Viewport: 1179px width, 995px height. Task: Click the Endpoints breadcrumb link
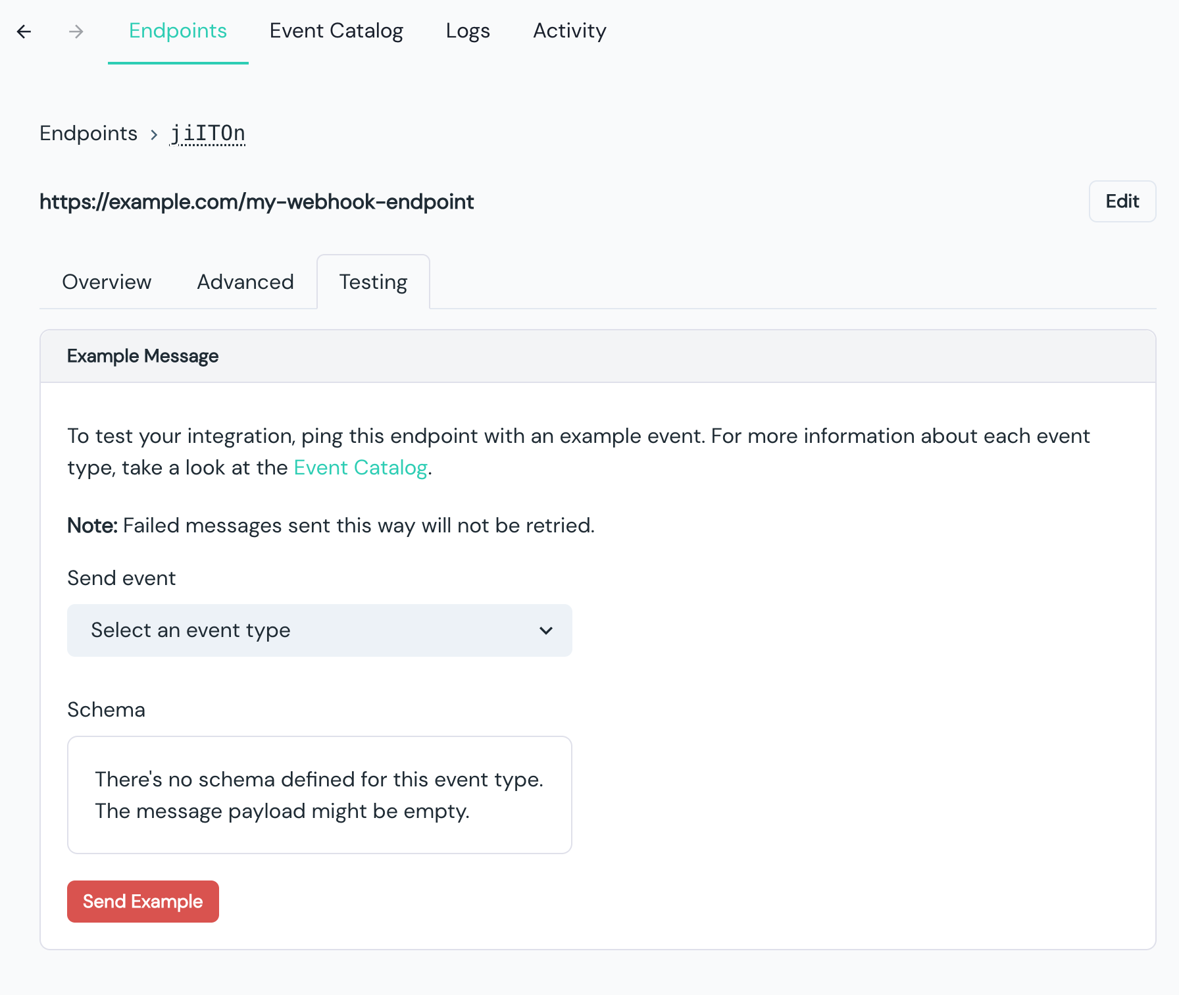pos(88,134)
